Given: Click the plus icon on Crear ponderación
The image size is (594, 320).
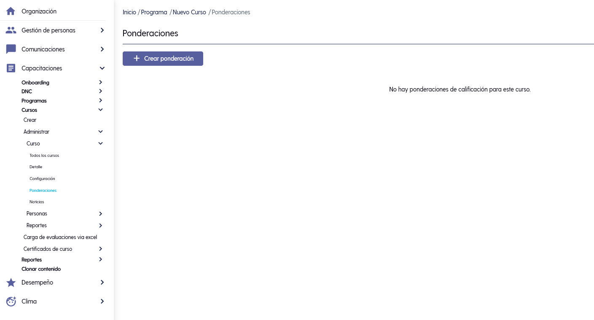Looking at the screenshot, I should coord(137,59).
